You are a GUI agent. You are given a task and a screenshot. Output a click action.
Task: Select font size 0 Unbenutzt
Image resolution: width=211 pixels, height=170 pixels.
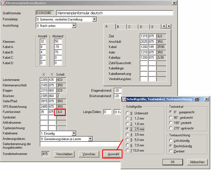point(137,113)
